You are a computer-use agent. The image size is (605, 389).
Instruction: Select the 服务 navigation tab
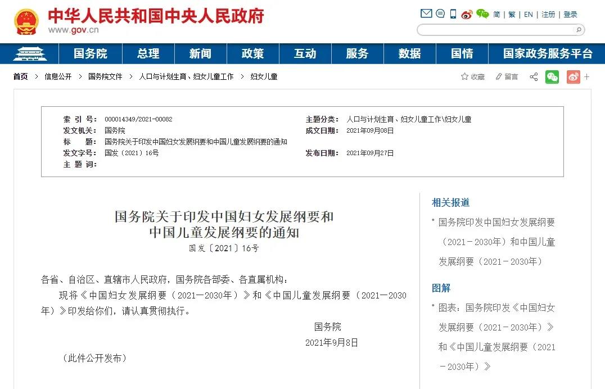(357, 54)
